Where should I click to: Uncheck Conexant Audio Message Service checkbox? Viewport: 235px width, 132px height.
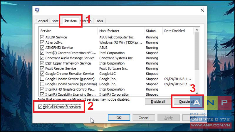42,58
